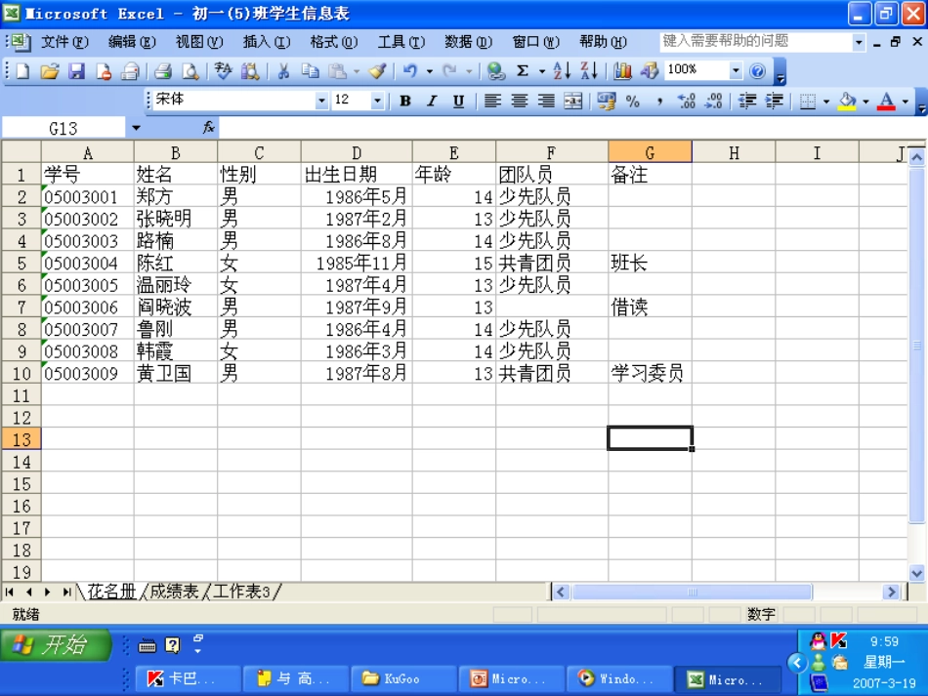Open the help question box dropdown

tap(859, 42)
